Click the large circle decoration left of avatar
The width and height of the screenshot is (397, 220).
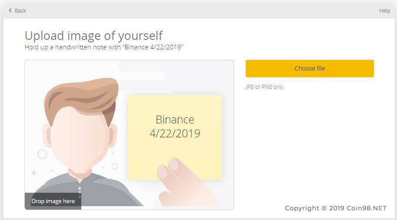42,154
